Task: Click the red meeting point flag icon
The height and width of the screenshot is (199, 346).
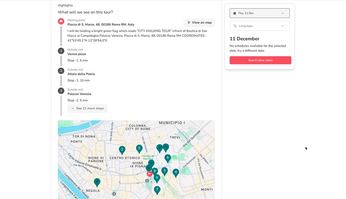Action: [61, 21]
